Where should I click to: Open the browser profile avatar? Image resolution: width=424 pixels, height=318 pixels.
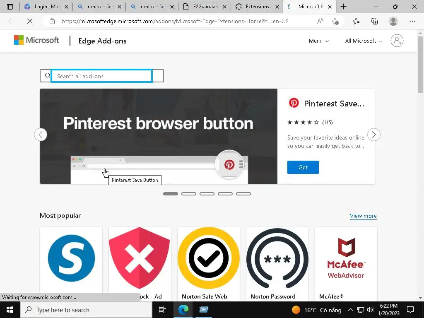[x=393, y=21]
